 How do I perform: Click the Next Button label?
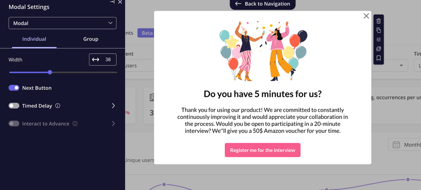37,88
